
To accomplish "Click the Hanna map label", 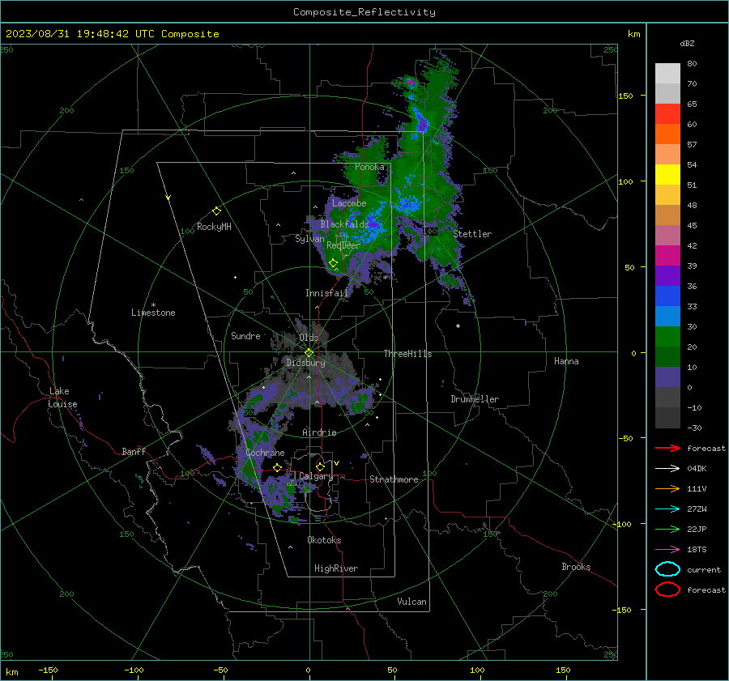I will click(x=566, y=361).
